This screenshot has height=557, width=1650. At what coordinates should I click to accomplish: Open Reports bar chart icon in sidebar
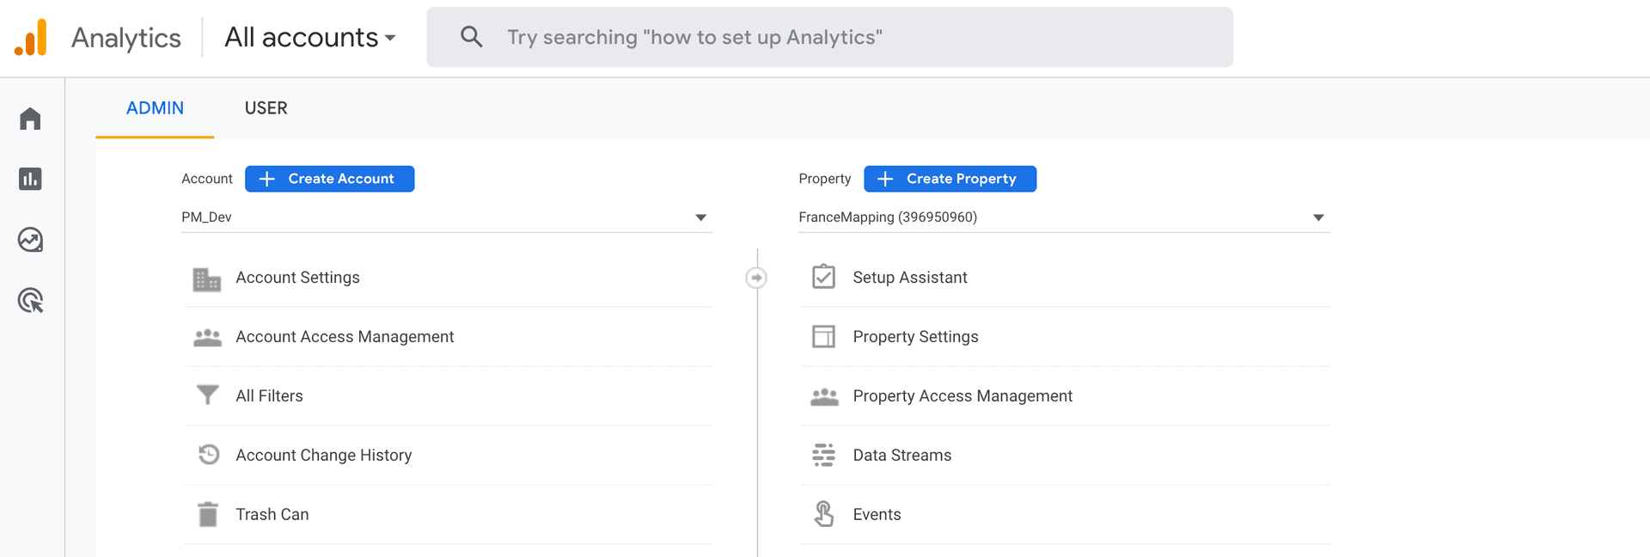(x=30, y=179)
